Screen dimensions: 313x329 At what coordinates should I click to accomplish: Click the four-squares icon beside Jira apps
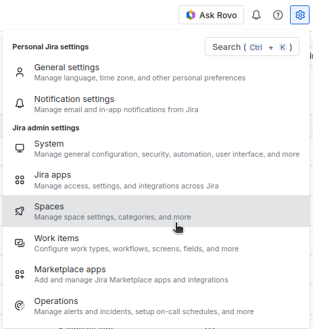pos(20,180)
